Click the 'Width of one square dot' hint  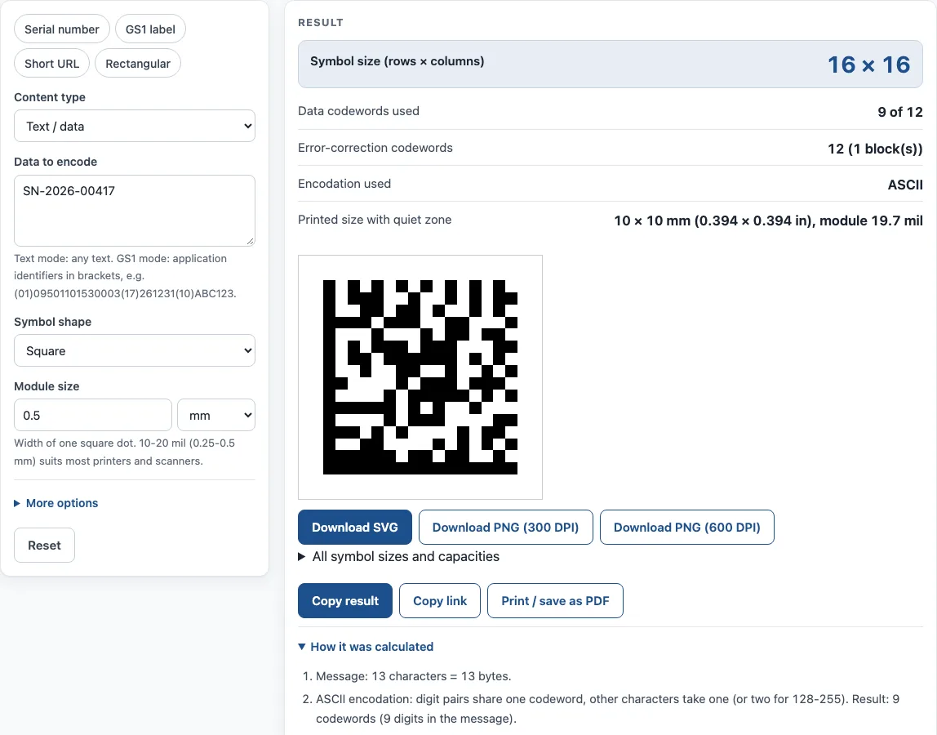124,452
